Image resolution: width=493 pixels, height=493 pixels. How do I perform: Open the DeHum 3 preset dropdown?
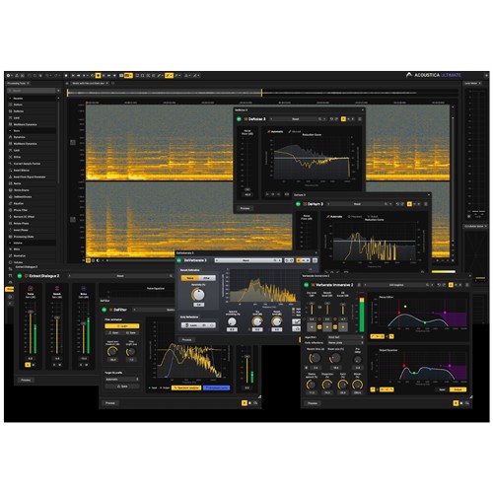[357, 204]
